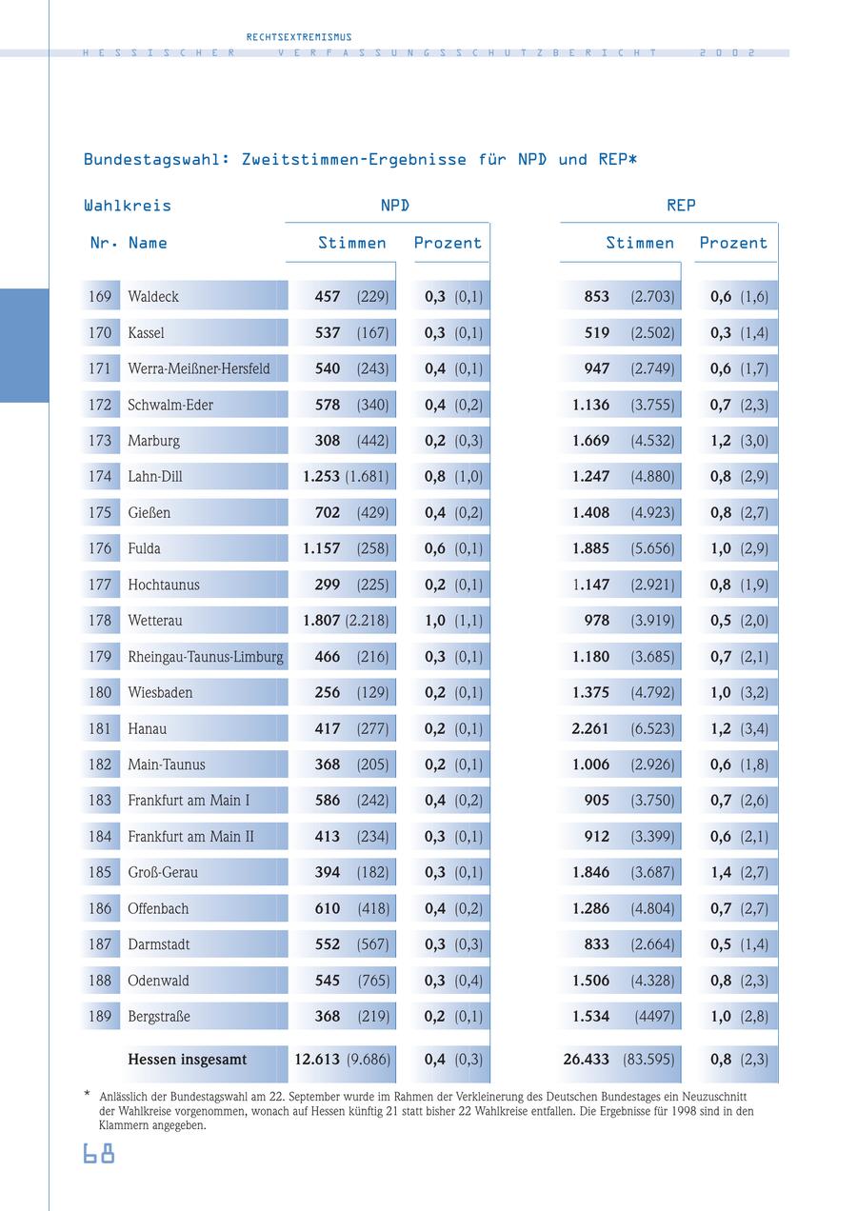
Task: Select the Waldeck constituency row name
Action: pyautogui.click(x=153, y=296)
